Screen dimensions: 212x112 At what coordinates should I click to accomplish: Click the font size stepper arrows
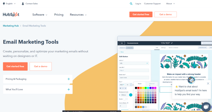click(131, 84)
